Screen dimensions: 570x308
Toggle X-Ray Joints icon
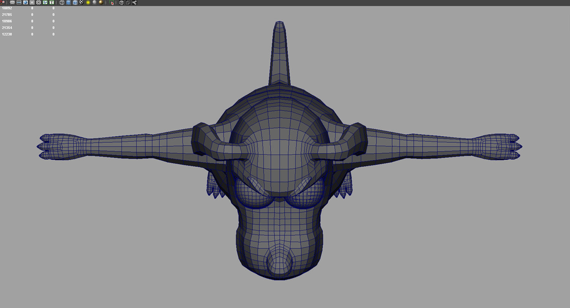point(134,3)
